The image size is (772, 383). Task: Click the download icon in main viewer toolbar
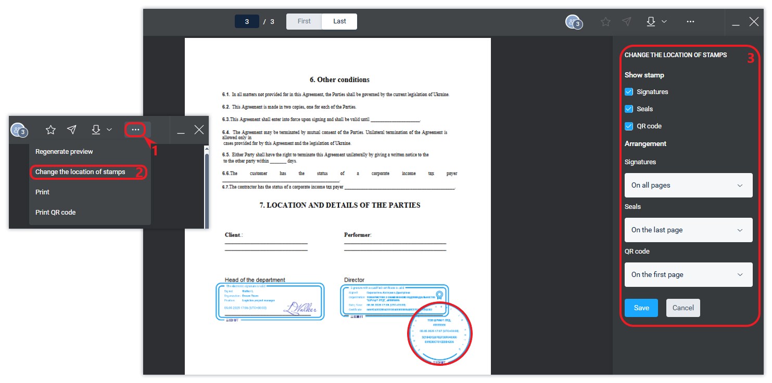click(651, 22)
